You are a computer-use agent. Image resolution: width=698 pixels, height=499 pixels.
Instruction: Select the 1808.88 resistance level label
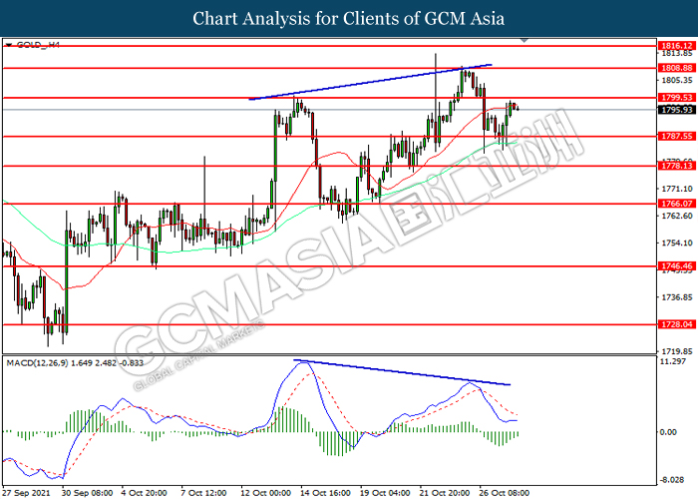677,68
